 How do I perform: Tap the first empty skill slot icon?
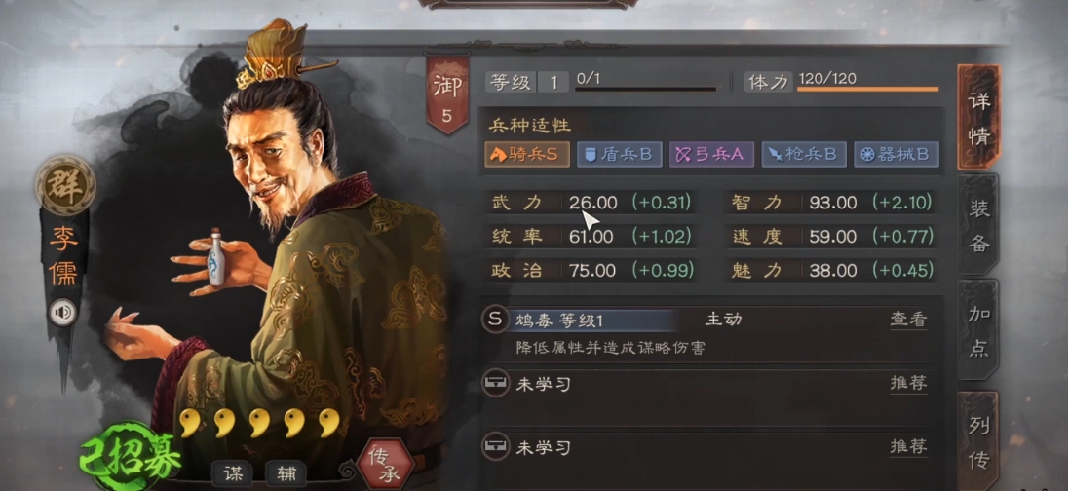coord(495,384)
